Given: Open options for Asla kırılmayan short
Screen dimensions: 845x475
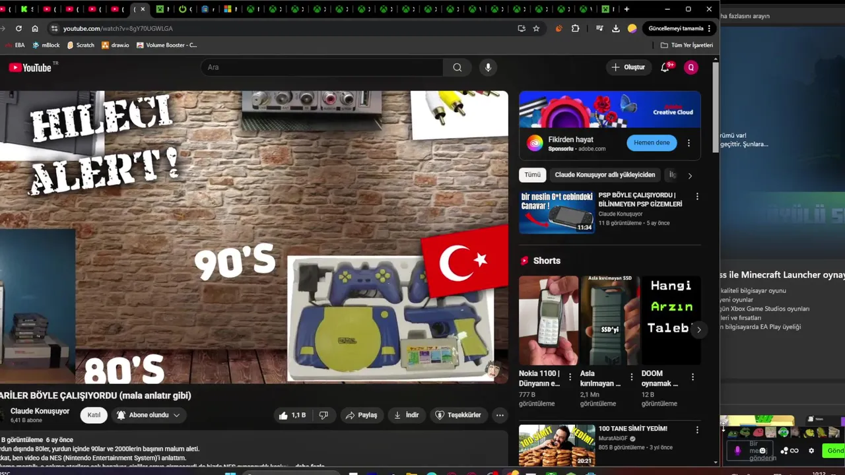Looking at the screenshot, I should (631, 377).
